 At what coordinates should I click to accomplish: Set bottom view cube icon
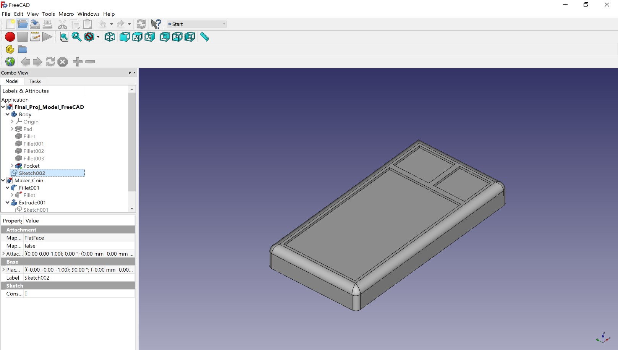pos(178,37)
